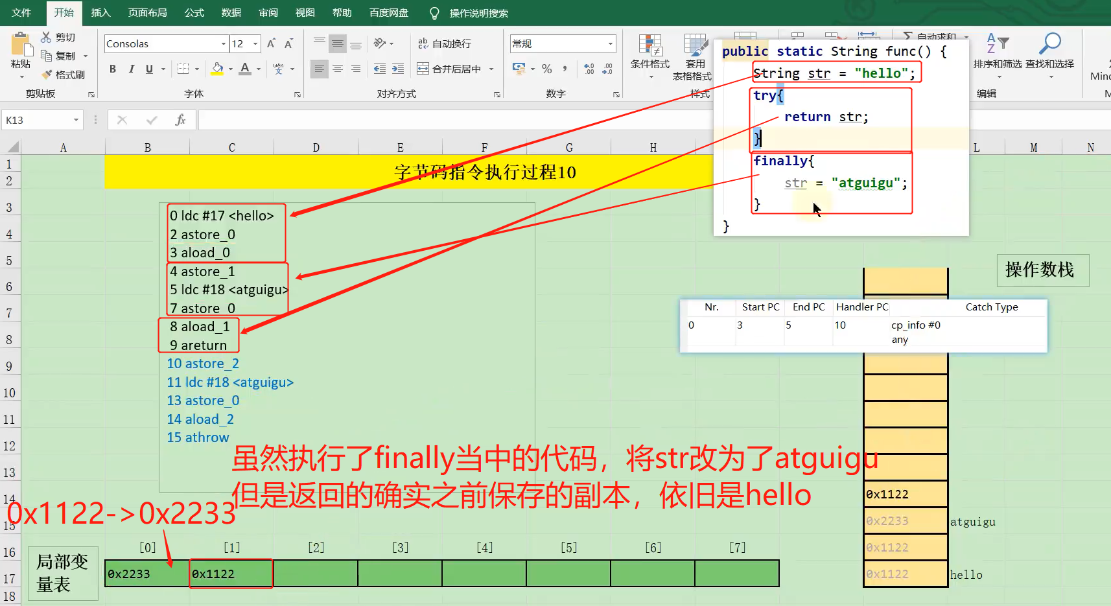The height and width of the screenshot is (606, 1111).
Task: Click the 操作说明搜索 search box
Action: coord(478,13)
